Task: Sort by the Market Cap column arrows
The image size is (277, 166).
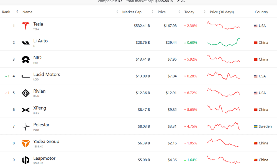Action: tap(152, 12)
